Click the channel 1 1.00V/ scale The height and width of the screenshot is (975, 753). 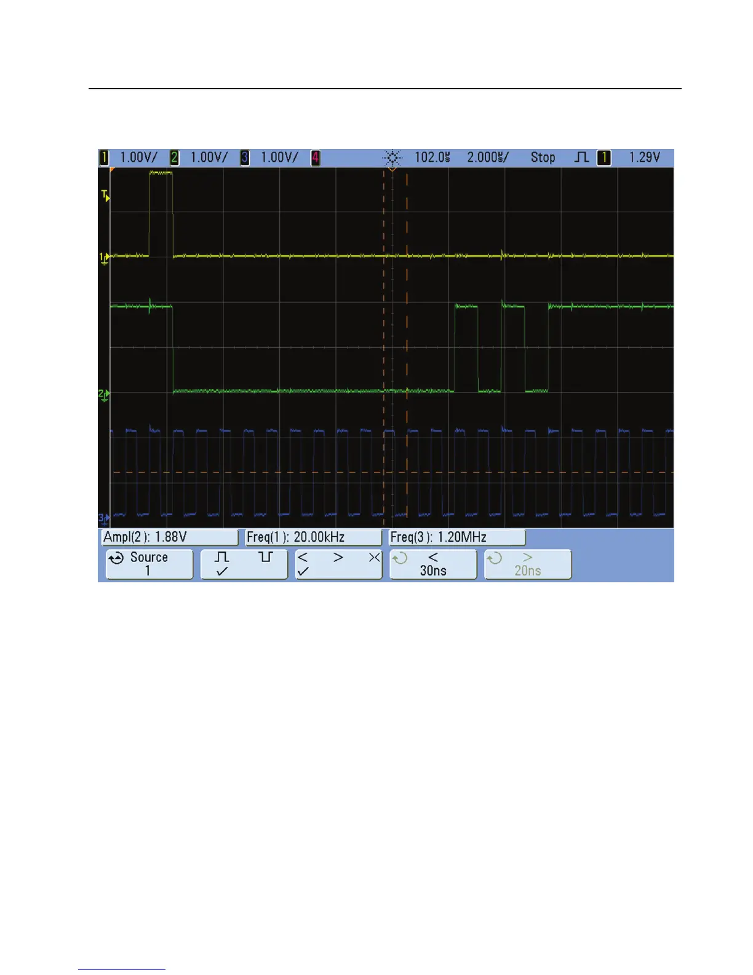coord(138,158)
